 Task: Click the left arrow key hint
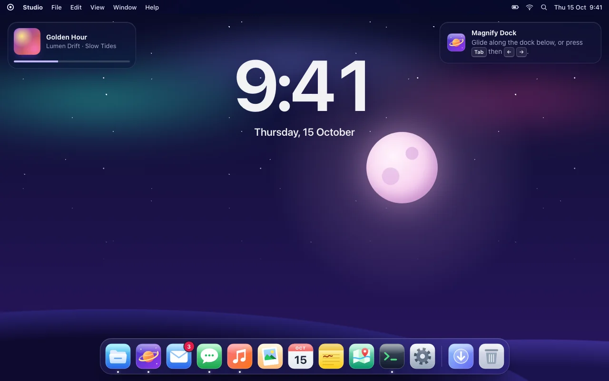(509, 52)
